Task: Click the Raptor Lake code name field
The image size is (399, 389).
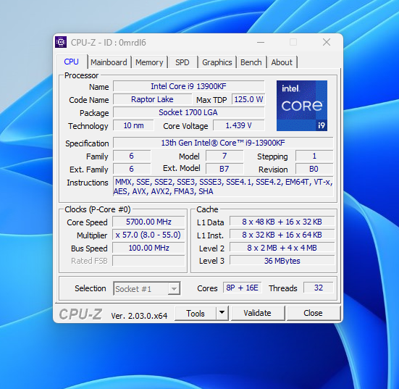Action: pyautogui.click(x=152, y=99)
